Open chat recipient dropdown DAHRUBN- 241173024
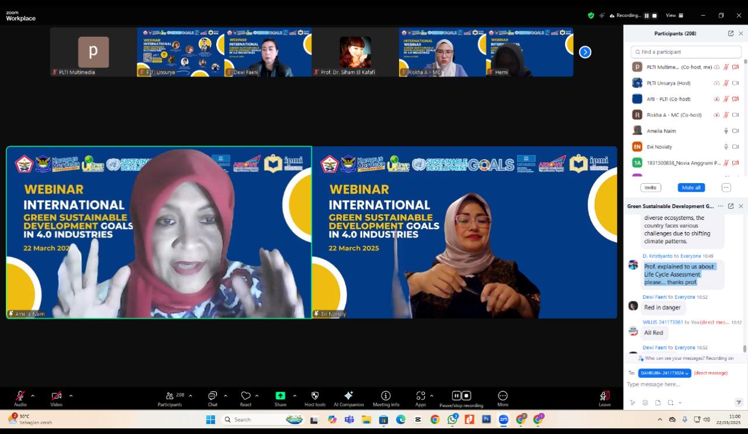748x434 pixels. click(664, 373)
